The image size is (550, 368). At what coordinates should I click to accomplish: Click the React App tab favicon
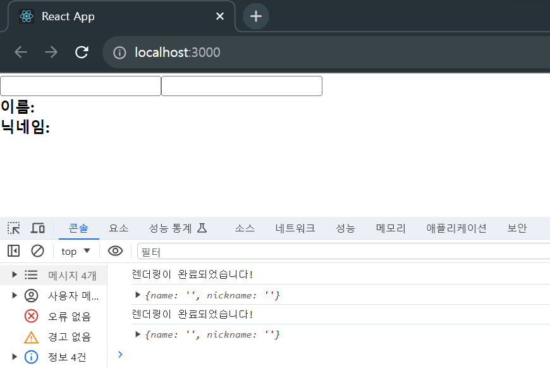click(27, 16)
